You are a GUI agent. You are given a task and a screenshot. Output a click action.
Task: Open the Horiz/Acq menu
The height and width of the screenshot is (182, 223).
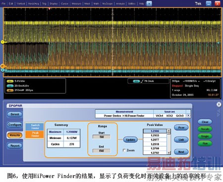[33, 3]
